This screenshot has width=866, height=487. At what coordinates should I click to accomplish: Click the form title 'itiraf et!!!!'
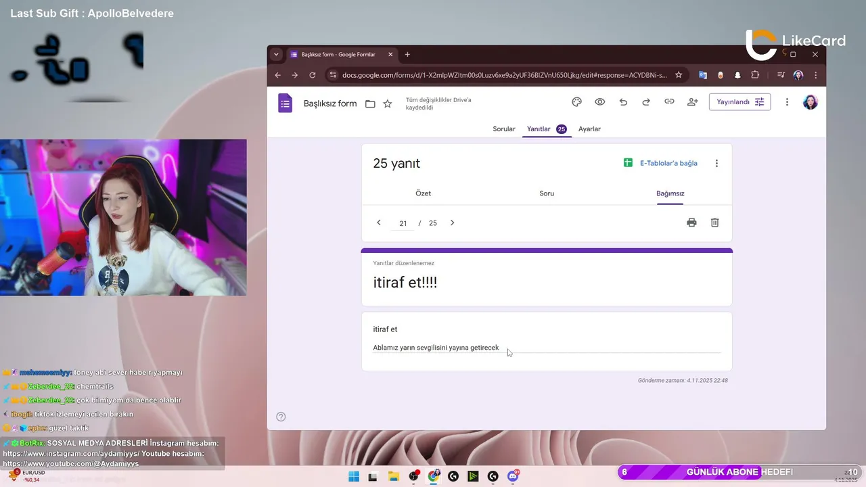405,283
